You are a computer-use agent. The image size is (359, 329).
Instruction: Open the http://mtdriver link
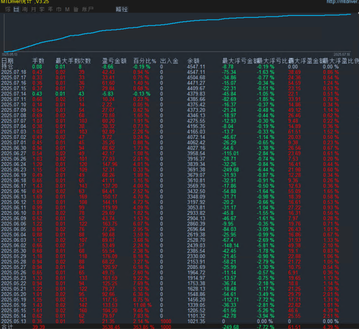[343, 2]
